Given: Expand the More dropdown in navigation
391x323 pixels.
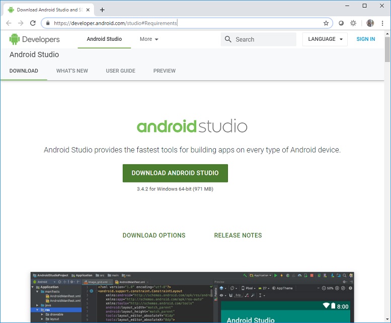Looking at the screenshot, I should pos(149,39).
